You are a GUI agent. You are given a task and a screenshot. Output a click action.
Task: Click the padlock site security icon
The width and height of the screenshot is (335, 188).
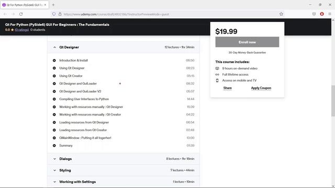(60, 14)
